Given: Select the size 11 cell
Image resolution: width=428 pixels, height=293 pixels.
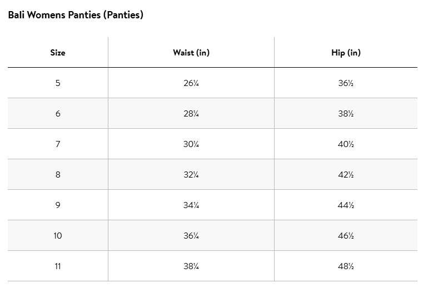Looking at the screenshot, I should (x=58, y=266).
